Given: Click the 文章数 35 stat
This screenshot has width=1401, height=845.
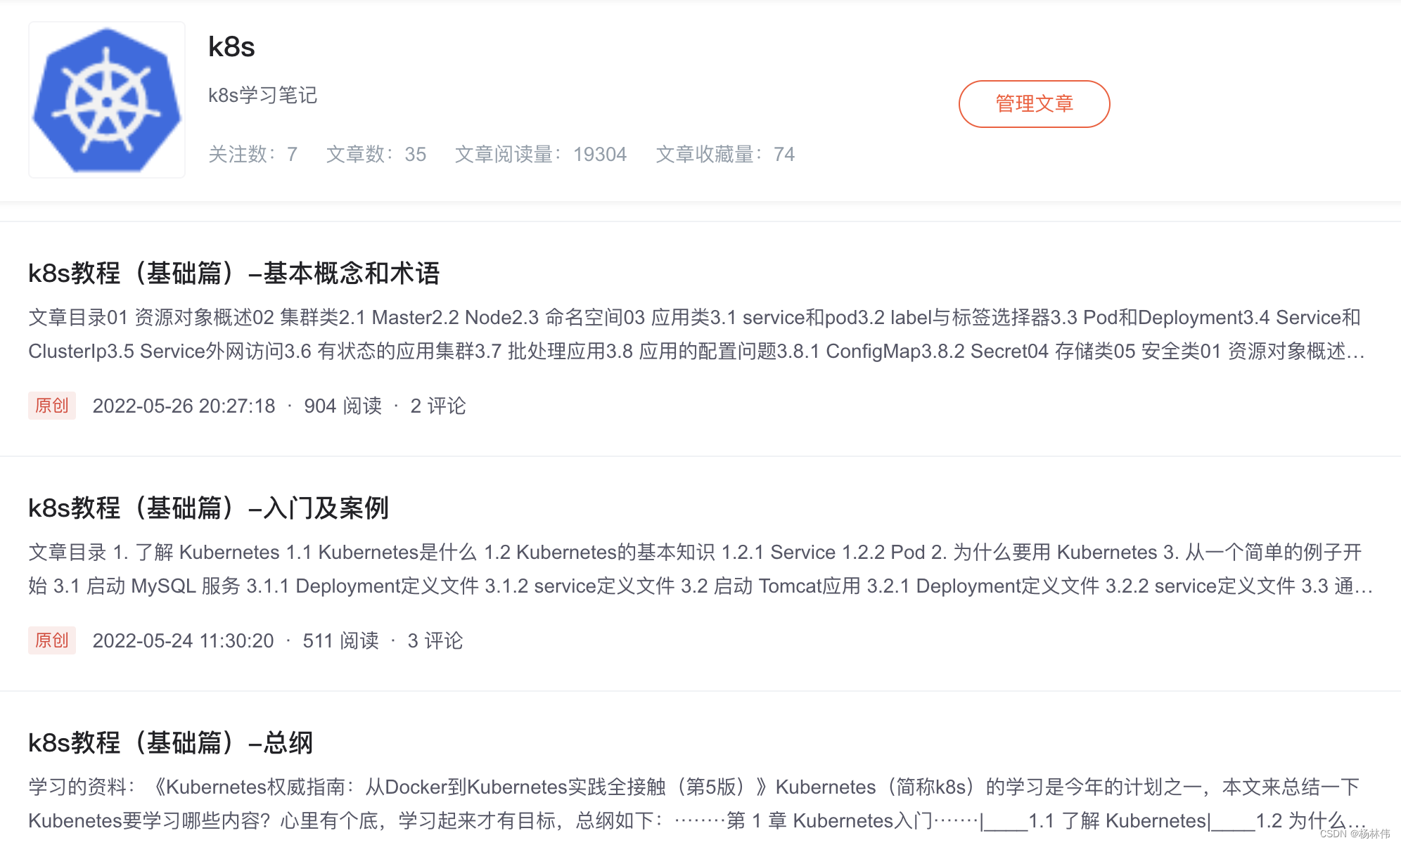Looking at the screenshot, I should 376,154.
